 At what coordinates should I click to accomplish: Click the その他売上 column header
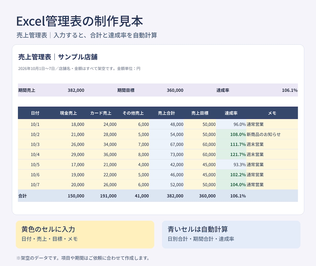tap(133, 113)
